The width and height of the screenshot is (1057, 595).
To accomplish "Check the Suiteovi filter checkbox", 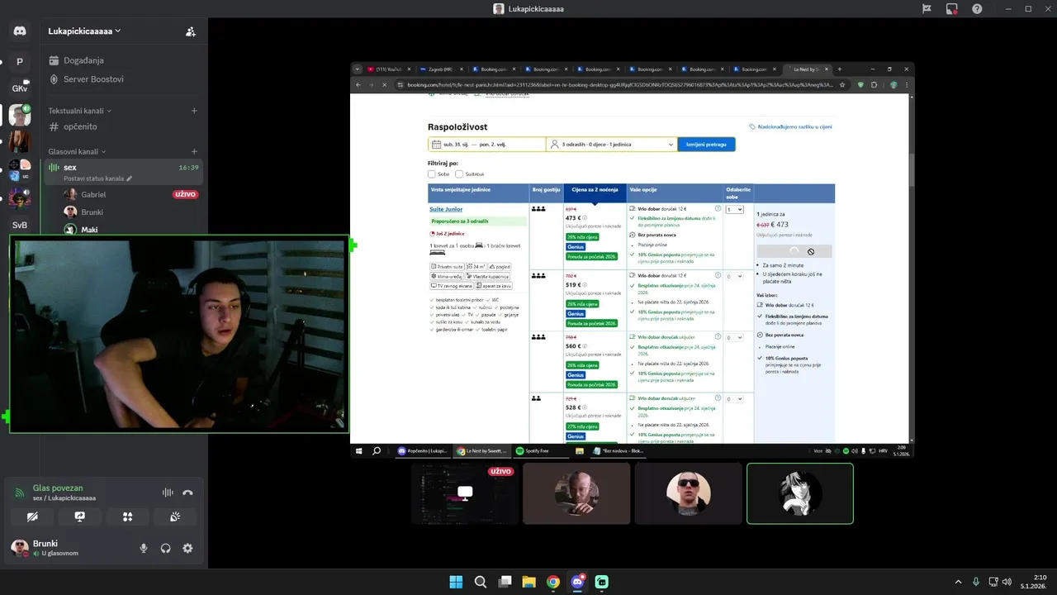I will [459, 174].
